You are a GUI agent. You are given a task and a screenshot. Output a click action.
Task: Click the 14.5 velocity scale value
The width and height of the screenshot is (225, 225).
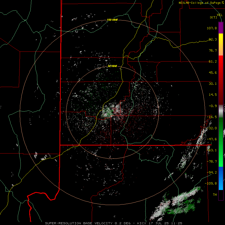coord(213,95)
